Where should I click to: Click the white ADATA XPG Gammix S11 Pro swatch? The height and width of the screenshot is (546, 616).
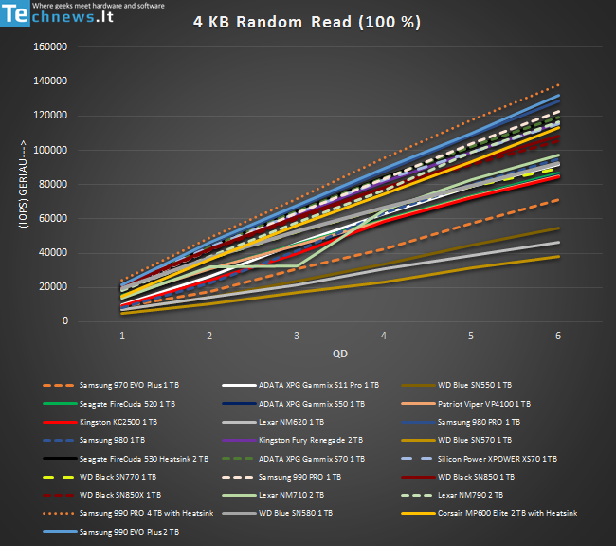pyautogui.click(x=239, y=386)
